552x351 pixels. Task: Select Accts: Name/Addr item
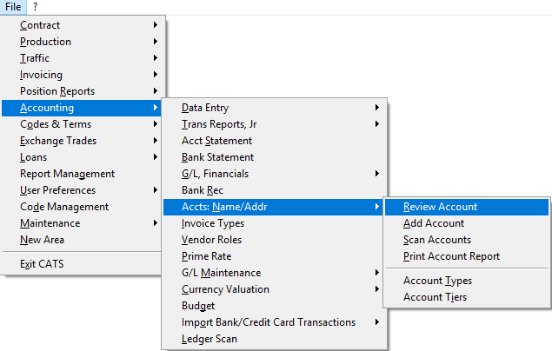[x=273, y=207]
